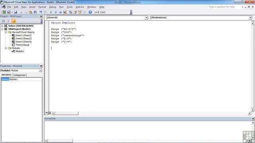
Task: Open the Insert menu
Action: point(32,7)
